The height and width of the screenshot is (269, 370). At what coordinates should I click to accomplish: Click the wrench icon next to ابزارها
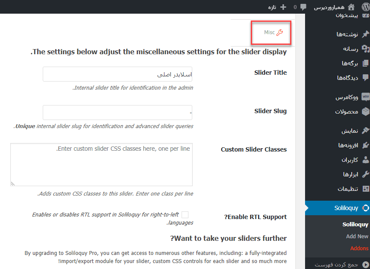[366, 174]
